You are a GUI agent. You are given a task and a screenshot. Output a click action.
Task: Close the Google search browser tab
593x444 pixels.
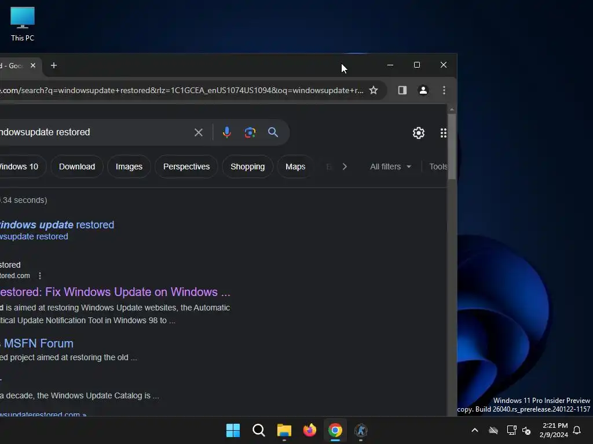point(33,66)
